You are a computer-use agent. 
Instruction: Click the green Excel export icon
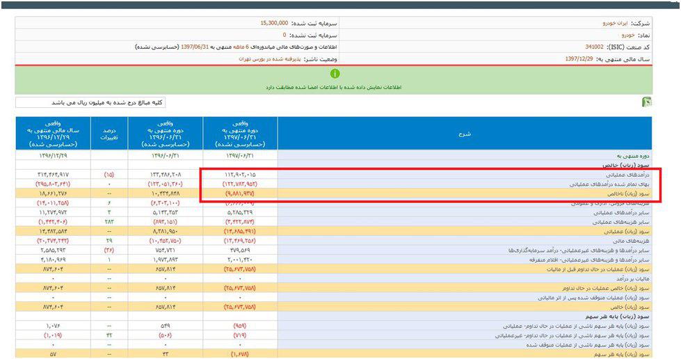tap(647, 102)
